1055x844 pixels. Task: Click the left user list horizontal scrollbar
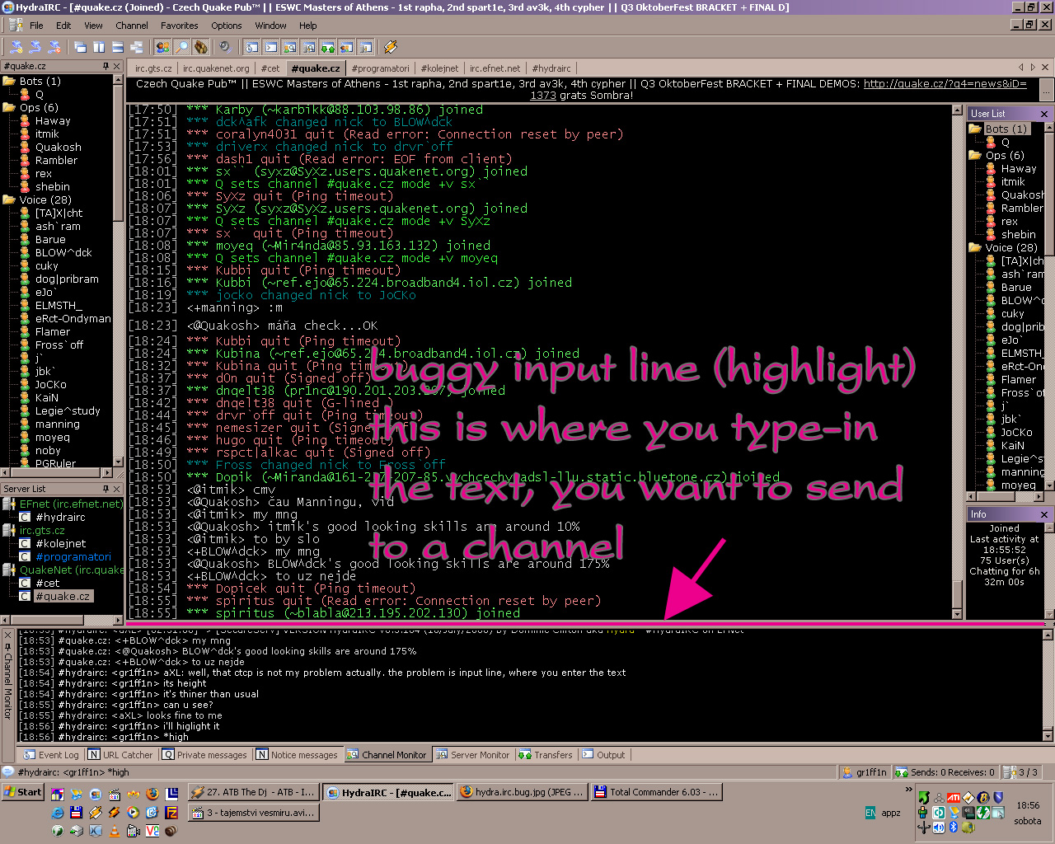(58, 472)
